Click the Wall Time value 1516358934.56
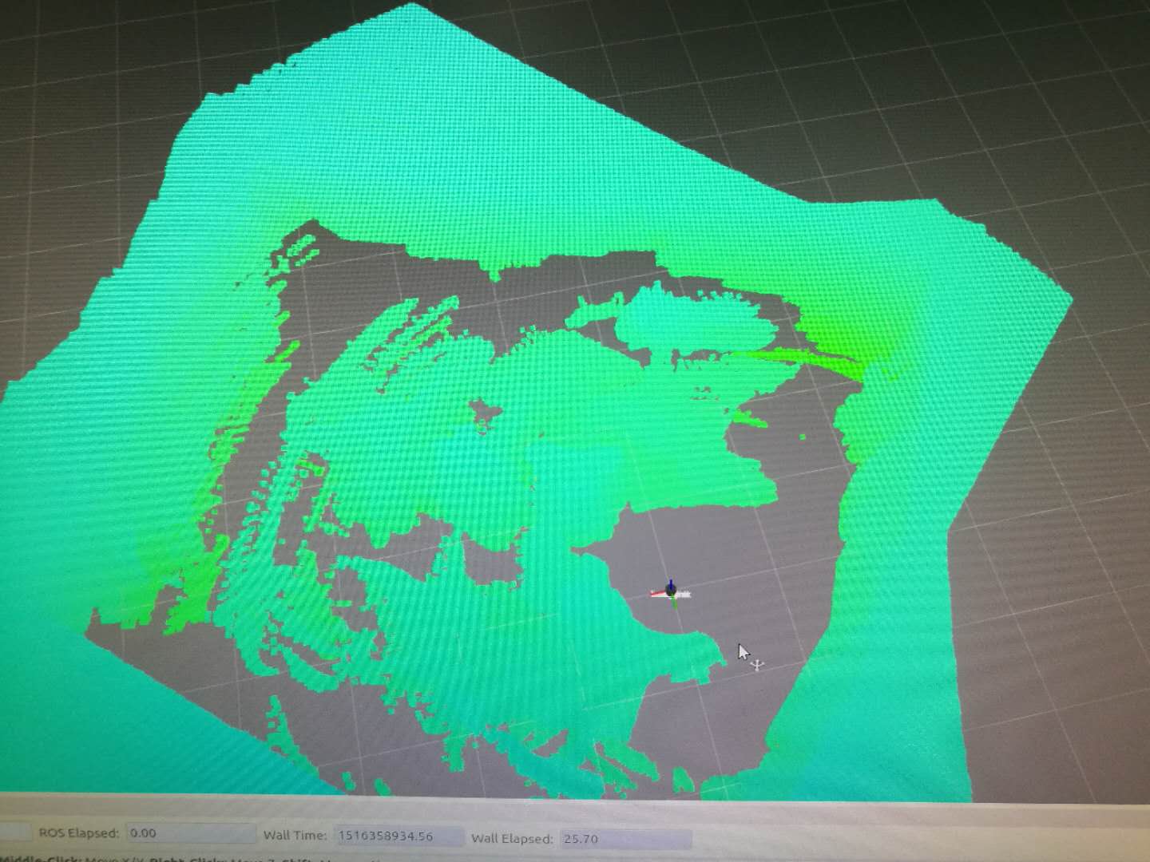The width and height of the screenshot is (1150, 862). click(387, 836)
